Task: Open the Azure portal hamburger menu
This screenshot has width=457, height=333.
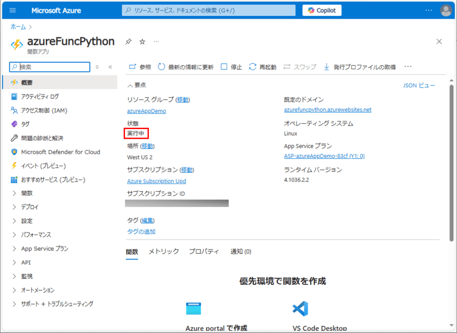Action: click(12, 10)
